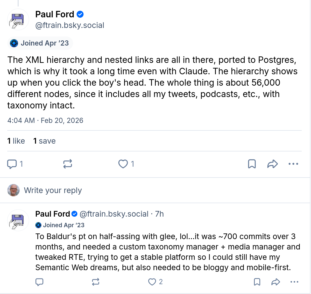The height and width of the screenshot is (294, 311).
Task: Open @ftrain.bsky.social handle in main post
Action: click(70, 25)
